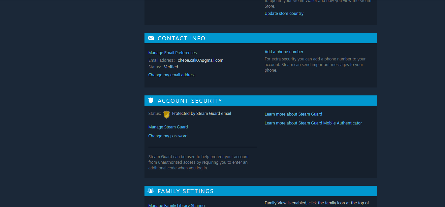
Task: Open Learn more about Steam Guard
Action: tap(293, 114)
